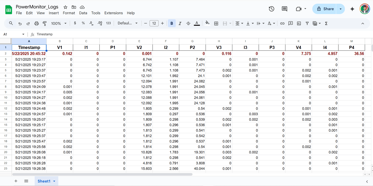Insert a chart
This screenshot has width=373, height=186.
pos(299,23)
